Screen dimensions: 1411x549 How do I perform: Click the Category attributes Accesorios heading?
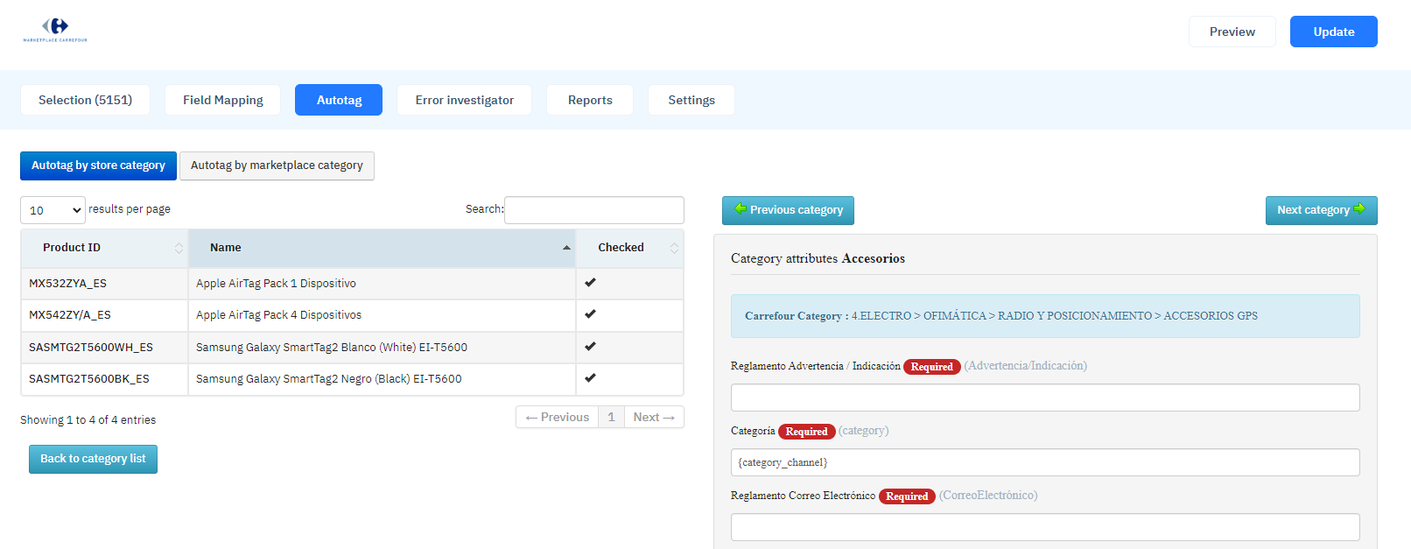818,258
